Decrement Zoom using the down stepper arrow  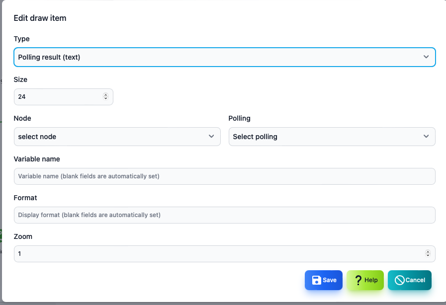coord(428,255)
